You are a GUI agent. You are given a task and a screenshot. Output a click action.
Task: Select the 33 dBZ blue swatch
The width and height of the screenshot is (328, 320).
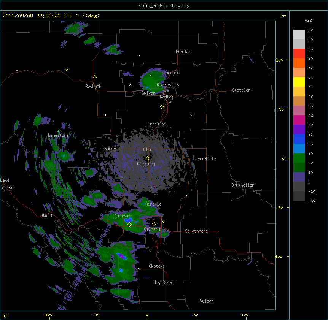pyautogui.click(x=299, y=139)
